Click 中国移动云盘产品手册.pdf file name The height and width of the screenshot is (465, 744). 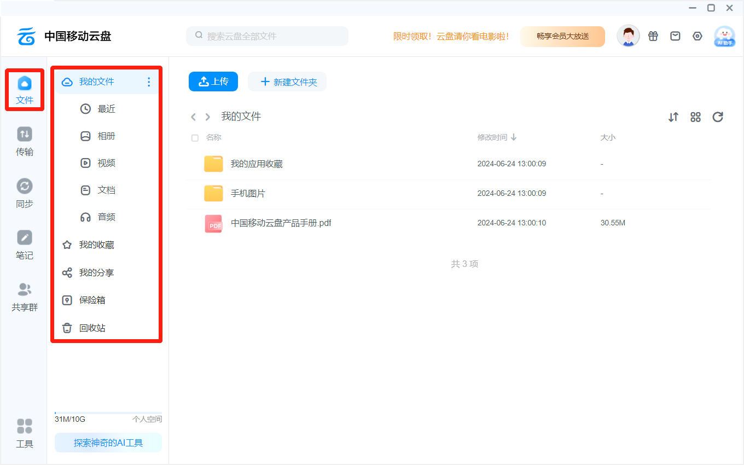281,223
